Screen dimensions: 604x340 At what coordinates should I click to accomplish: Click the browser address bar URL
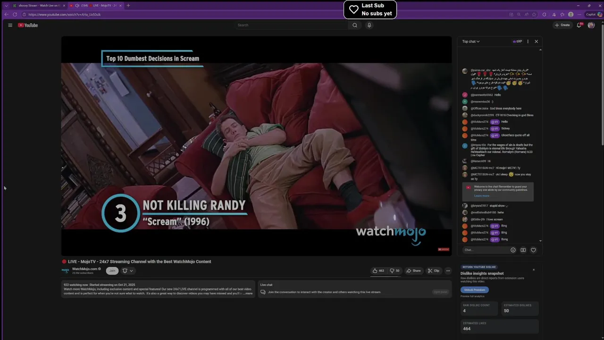64,14
